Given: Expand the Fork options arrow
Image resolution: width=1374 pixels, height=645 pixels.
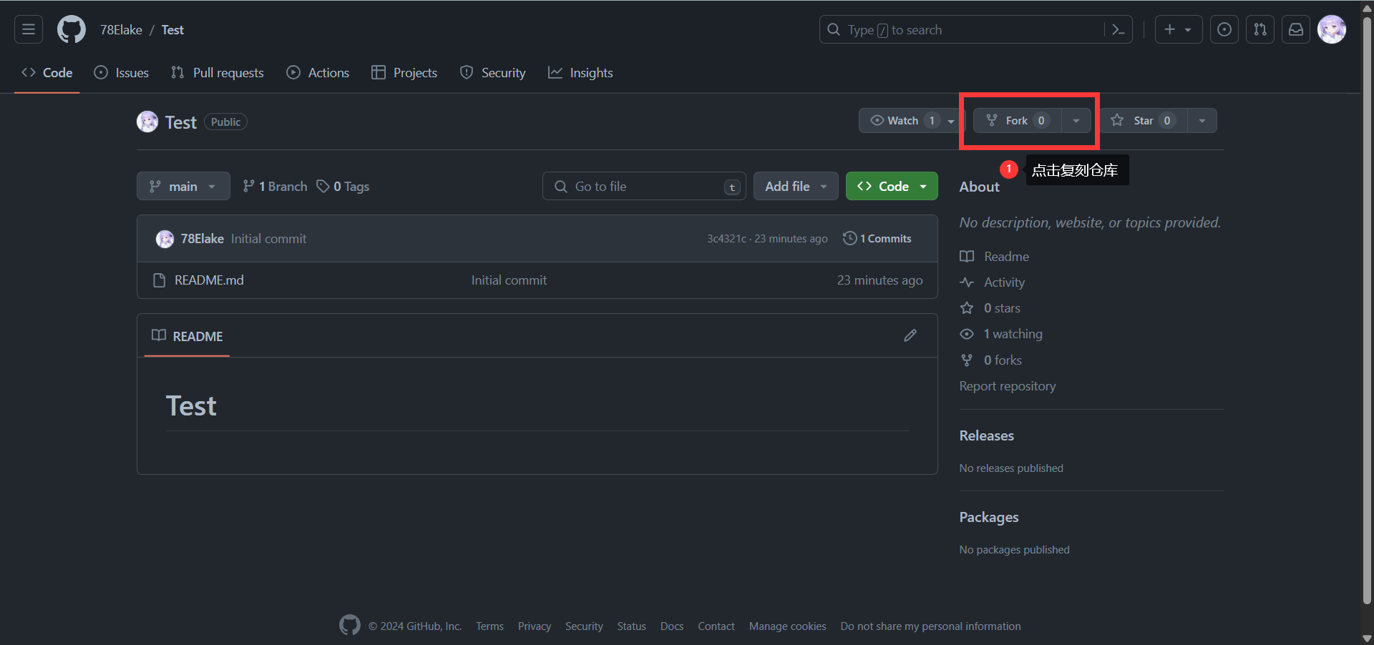Looking at the screenshot, I should coord(1076,121).
